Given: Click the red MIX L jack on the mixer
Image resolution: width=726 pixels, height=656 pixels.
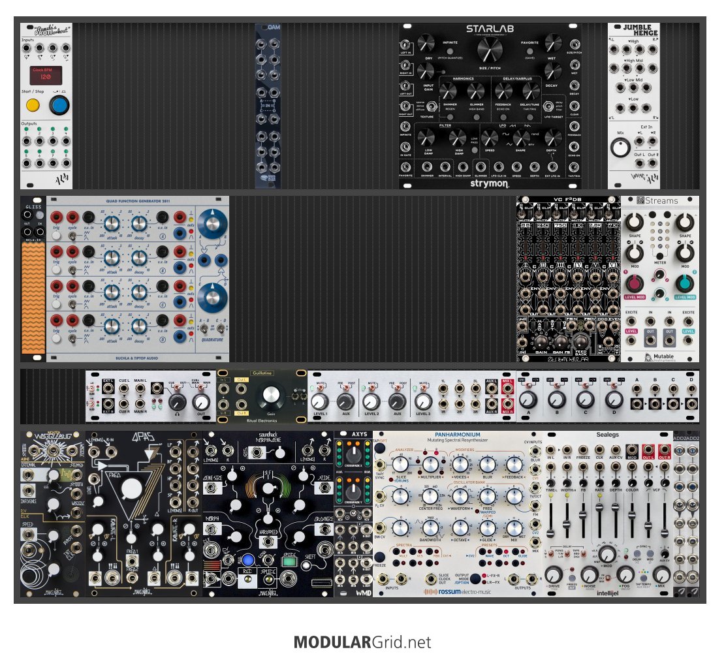Looking at the screenshot, I should pos(507,389).
